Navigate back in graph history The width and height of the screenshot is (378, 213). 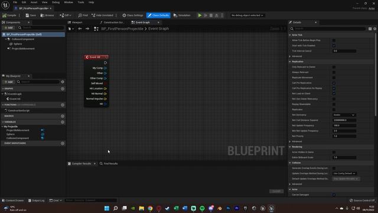[x=80, y=29]
